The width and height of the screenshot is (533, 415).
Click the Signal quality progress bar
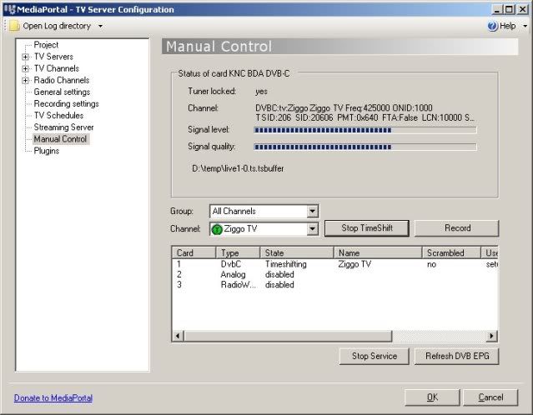(x=365, y=147)
